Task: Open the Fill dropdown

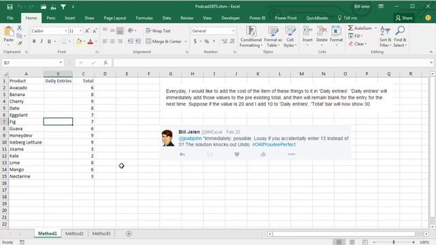Action: tap(356, 36)
